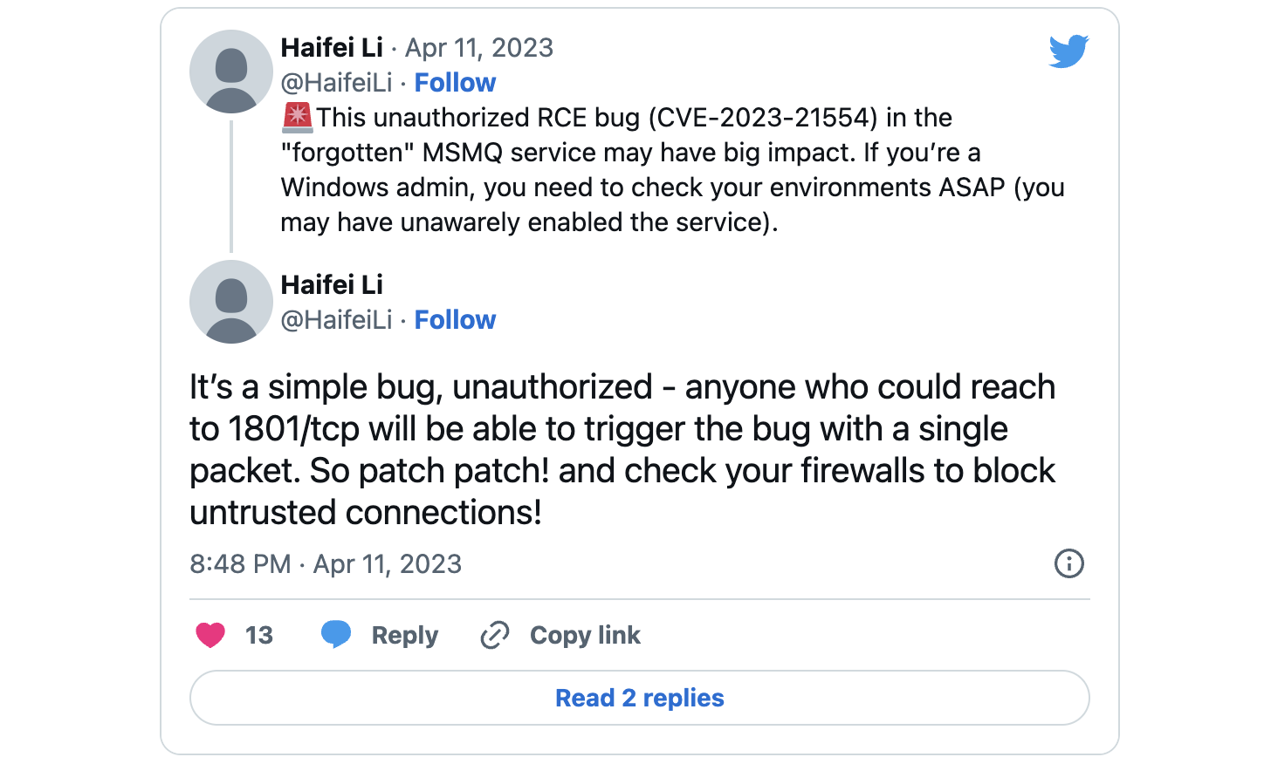Click the Copy link chain icon
The width and height of the screenshot is (1271, 764).
(x=494, y=635)
